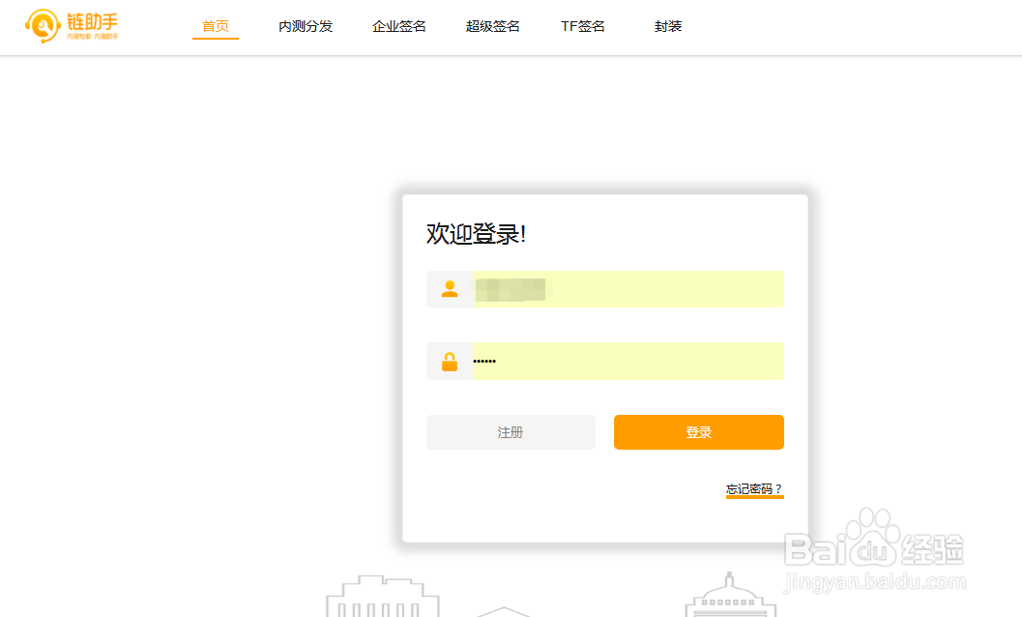Open the TF签名 menu item
1022x617 pixels.
(582, 26)
